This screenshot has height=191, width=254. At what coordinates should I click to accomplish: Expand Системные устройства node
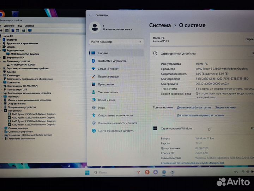2,132
